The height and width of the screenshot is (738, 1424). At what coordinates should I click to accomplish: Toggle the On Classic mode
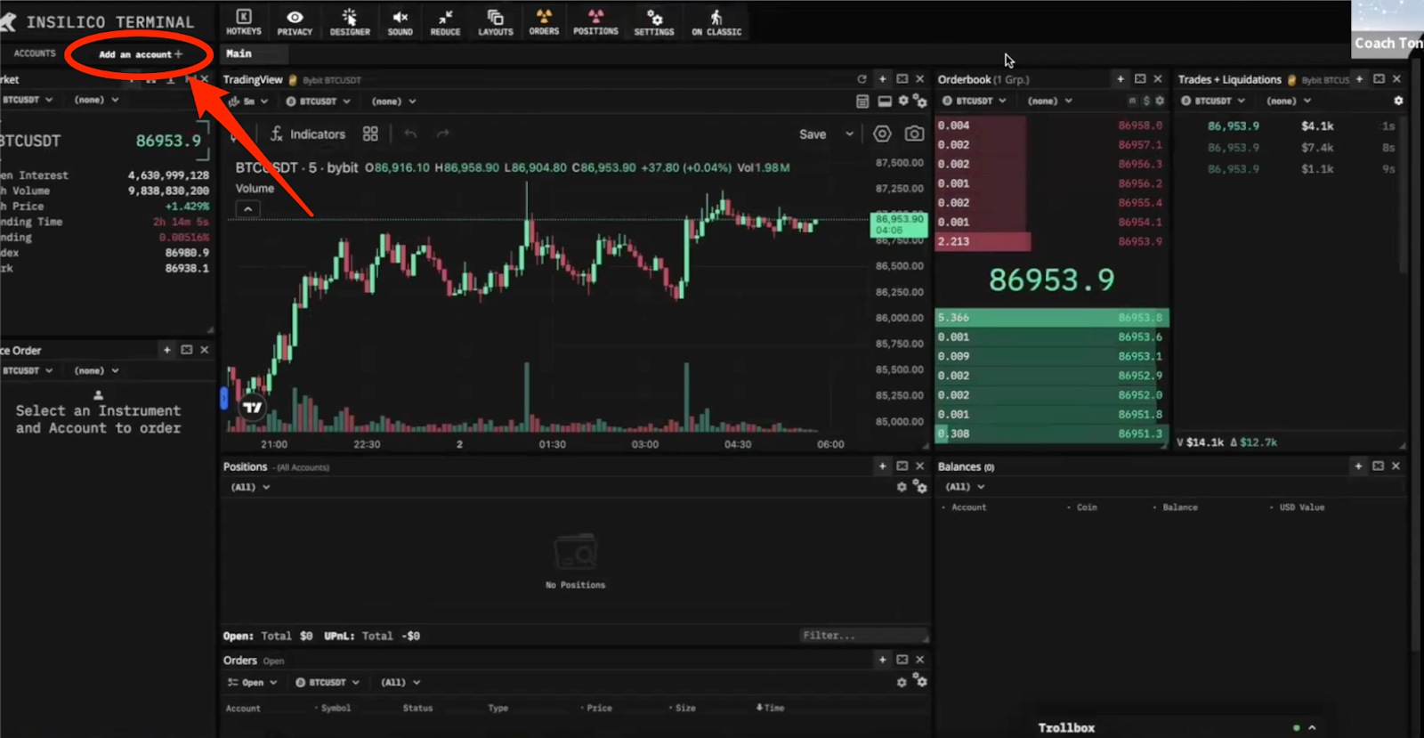pyautogui.click(x=716, y=22)
